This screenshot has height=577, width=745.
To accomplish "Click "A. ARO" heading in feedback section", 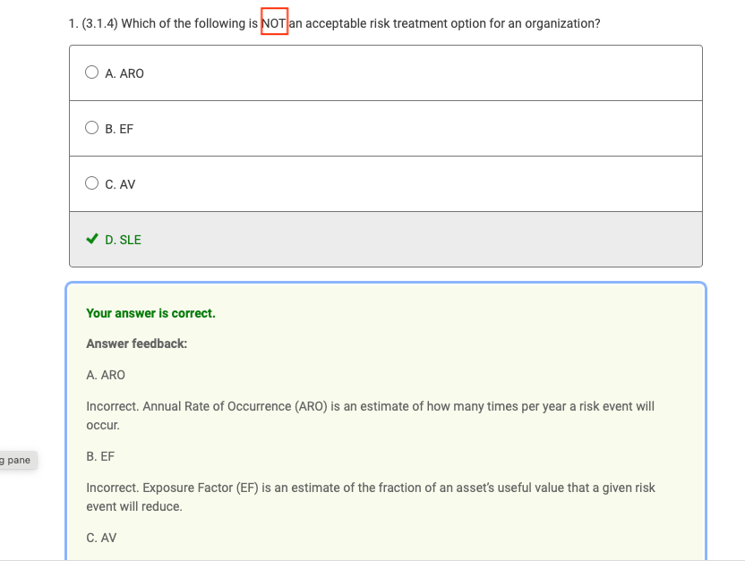I will tap(106, 375).
